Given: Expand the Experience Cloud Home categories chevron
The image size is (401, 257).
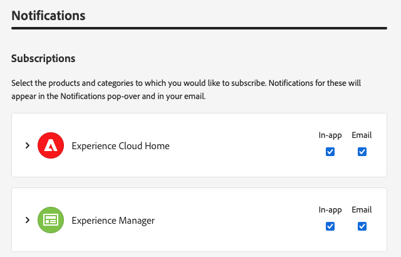Looking at the screenshot, I should coord(27,145).
